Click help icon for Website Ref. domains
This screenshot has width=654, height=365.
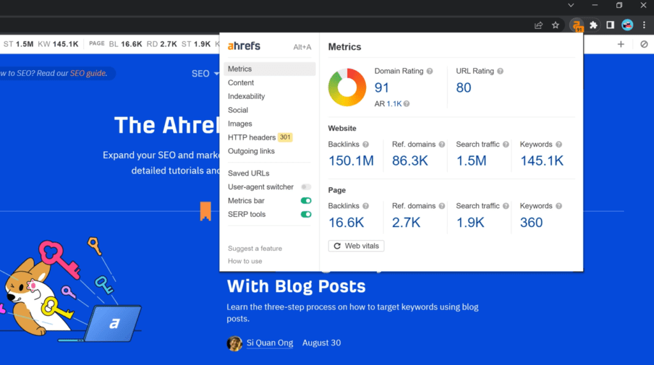click(442, 145)
